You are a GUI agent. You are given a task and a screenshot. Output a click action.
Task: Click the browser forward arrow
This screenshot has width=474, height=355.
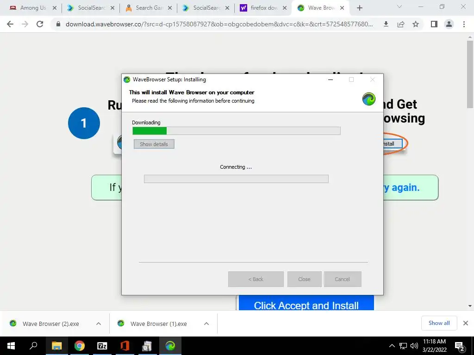pos(25,24)
